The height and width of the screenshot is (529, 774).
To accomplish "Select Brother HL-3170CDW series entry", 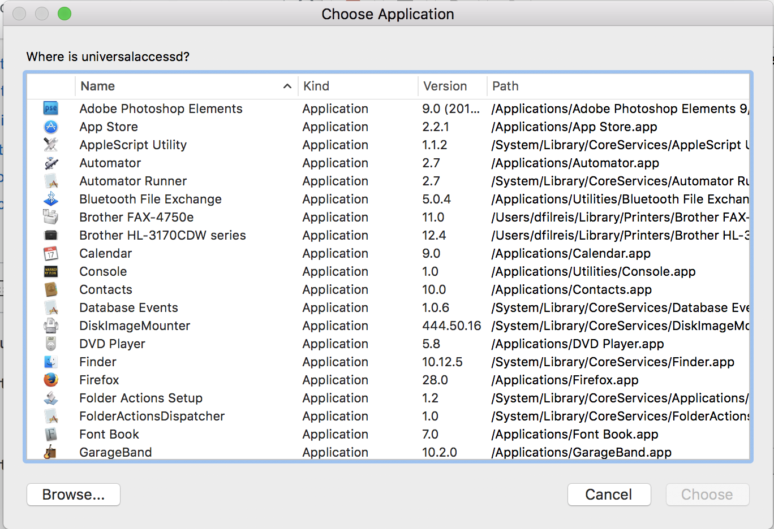I will (162, 235).
